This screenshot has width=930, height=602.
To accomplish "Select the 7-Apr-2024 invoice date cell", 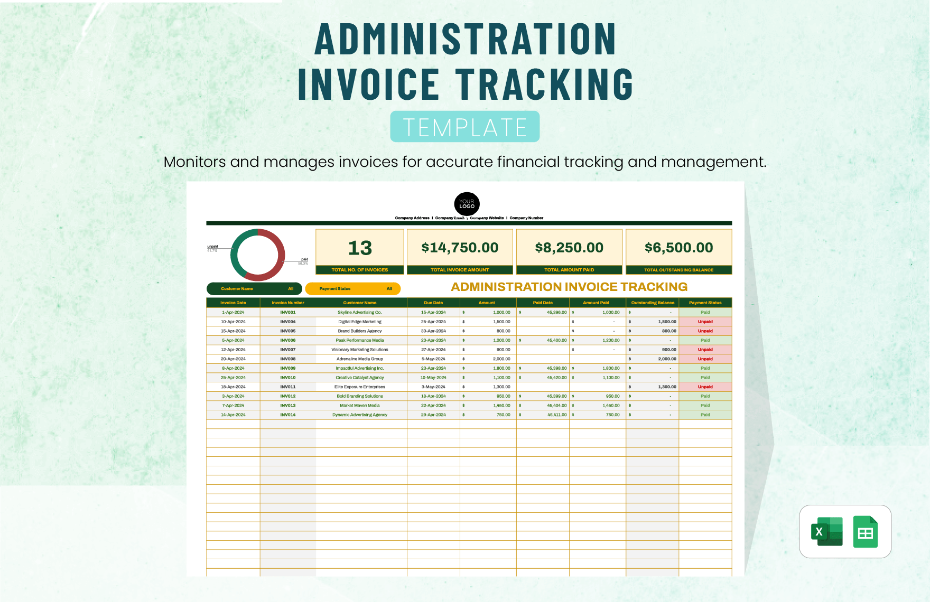I will tap(233, 406).
